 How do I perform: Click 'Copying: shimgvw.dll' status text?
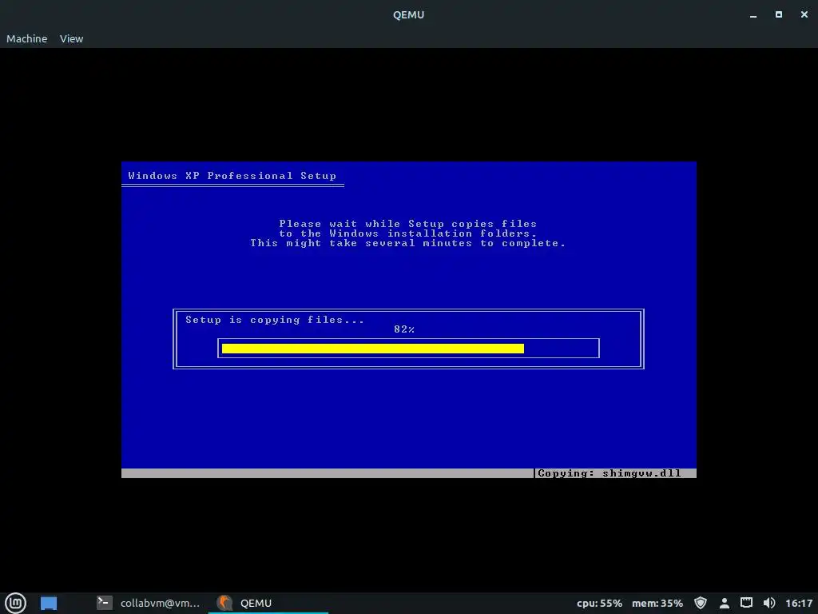[610, 473]
